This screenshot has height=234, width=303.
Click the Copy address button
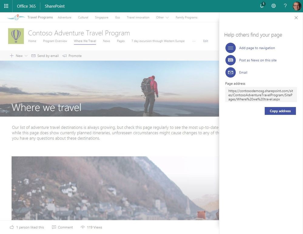click(x=280, y=111)
